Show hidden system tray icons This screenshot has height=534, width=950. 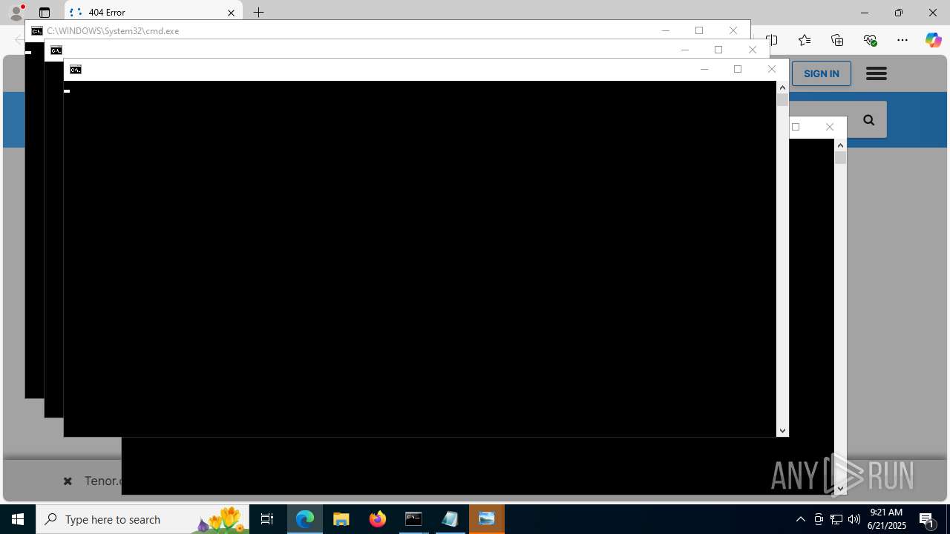800,519
